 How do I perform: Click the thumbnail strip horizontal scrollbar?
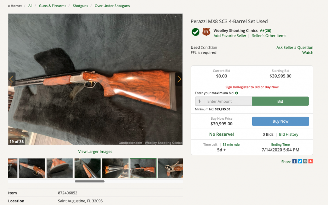90,181
